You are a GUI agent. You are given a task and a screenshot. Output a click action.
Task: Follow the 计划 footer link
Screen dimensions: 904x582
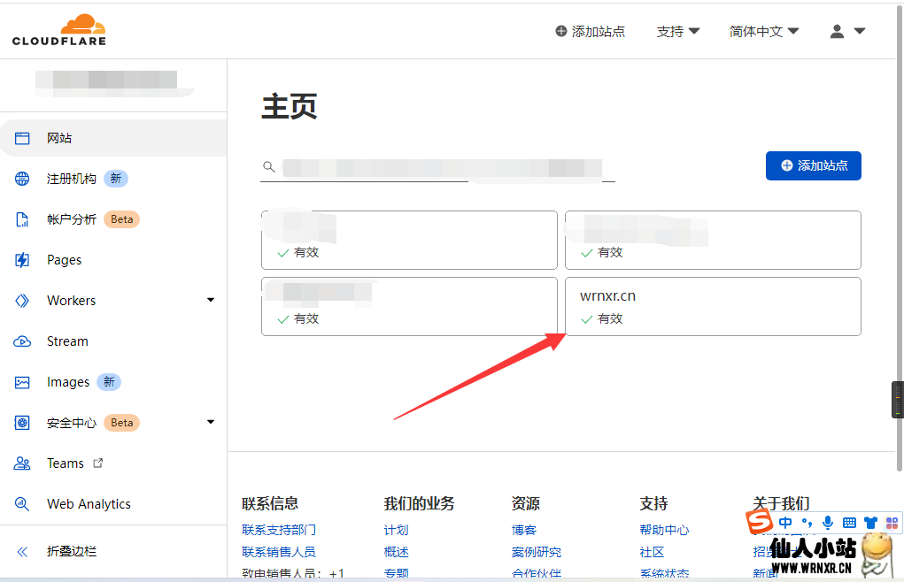[x=396, y=530]
